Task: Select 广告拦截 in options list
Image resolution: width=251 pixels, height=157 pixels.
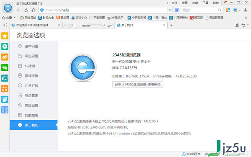Action: (x=33, y=86)
